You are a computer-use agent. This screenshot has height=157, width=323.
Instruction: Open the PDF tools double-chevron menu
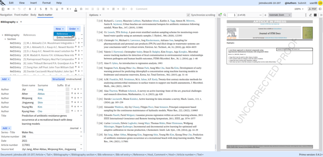(x=321, y=15)
